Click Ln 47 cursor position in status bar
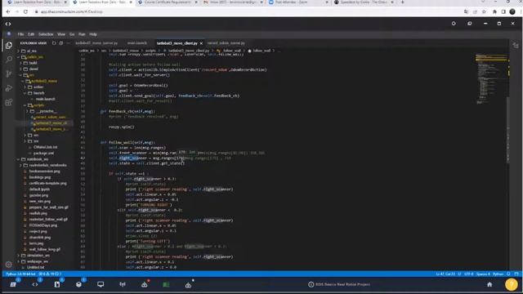 (x=445, y=274)
